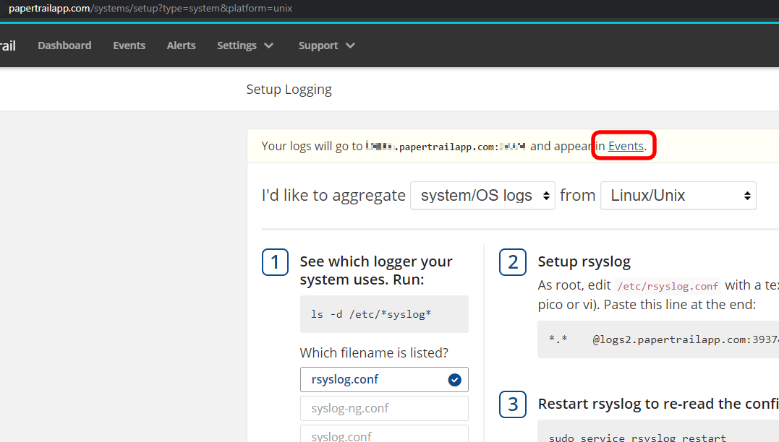Viewport: 779px width, 442px height.
Task: Click the /etc/rsyslog.conf inline code
Action: [668, 286]
